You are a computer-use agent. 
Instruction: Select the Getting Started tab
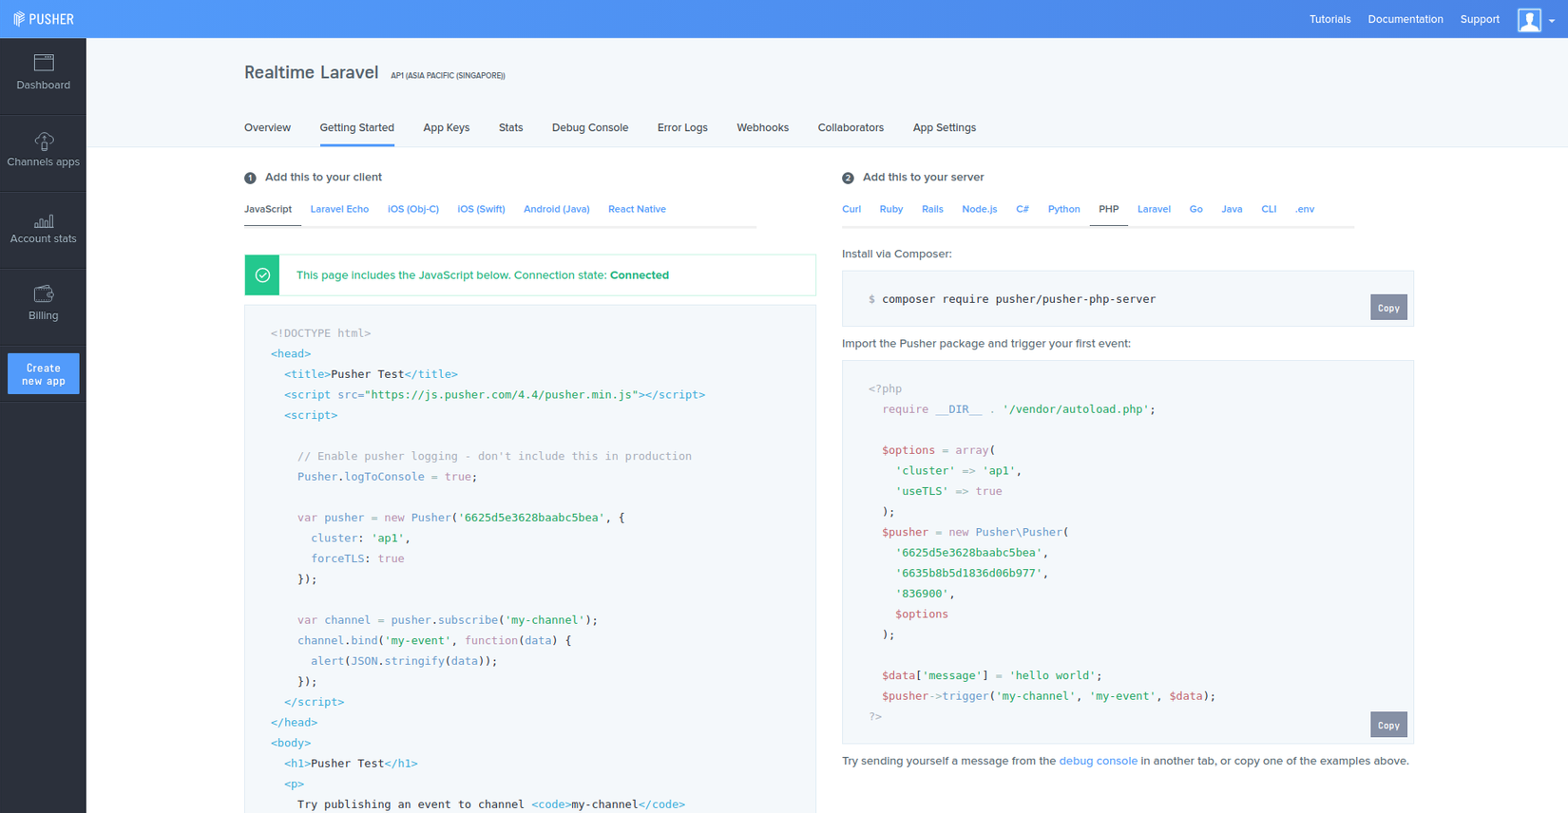(x=357, y=127)
